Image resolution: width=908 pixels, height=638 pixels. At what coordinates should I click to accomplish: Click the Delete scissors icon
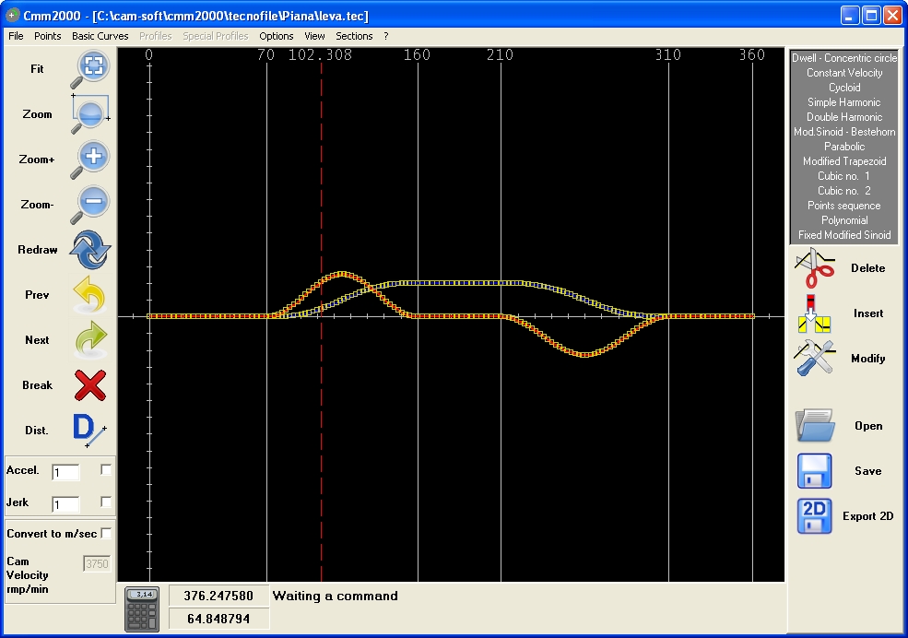coord(815,268)
